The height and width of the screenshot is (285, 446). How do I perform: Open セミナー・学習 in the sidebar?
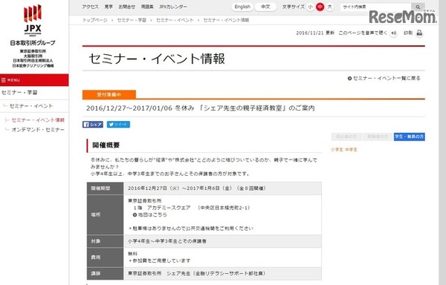pyautogui.click(x=19, y=93)
